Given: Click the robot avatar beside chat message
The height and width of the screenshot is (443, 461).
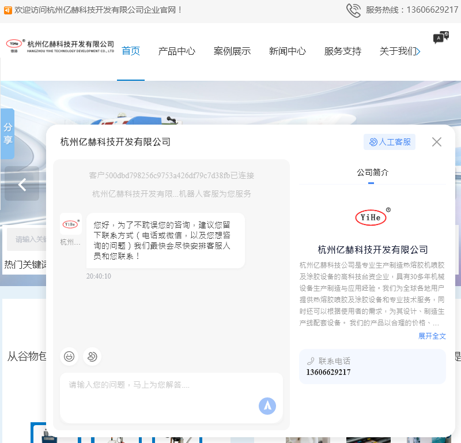Looking at the screenshot, I should (x=71, y=224).
